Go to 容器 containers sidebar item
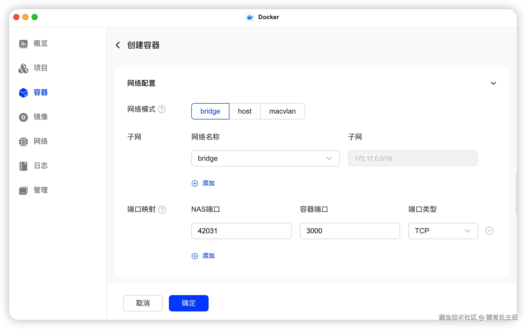Screen dimensions: 526x329 click(x=40, y=93)
